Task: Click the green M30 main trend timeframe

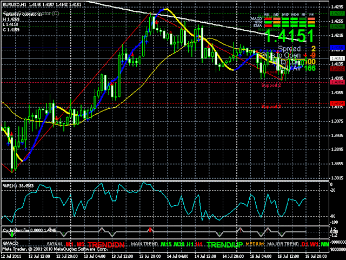Action: 179,244
